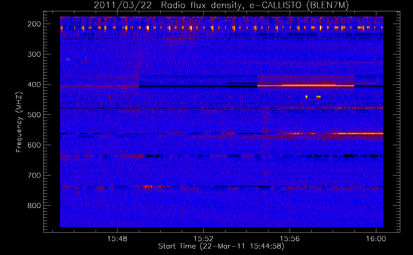Screen dimensions: 413x255
Task: Click the 200 frequency tick label
Action: (x=34, y=24)
